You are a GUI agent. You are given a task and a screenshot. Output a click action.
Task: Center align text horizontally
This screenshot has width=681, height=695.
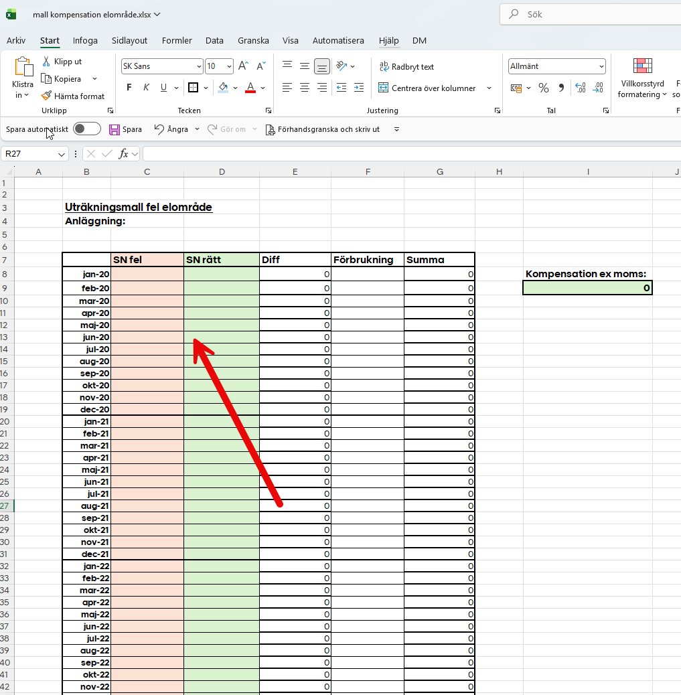305,88
